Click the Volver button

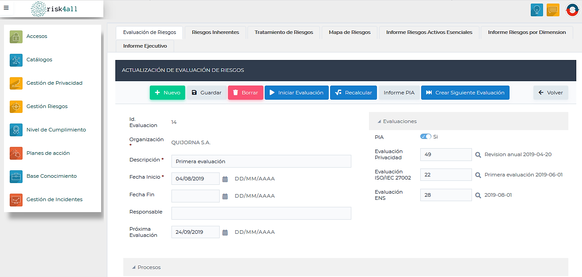(x=551, y=93)
